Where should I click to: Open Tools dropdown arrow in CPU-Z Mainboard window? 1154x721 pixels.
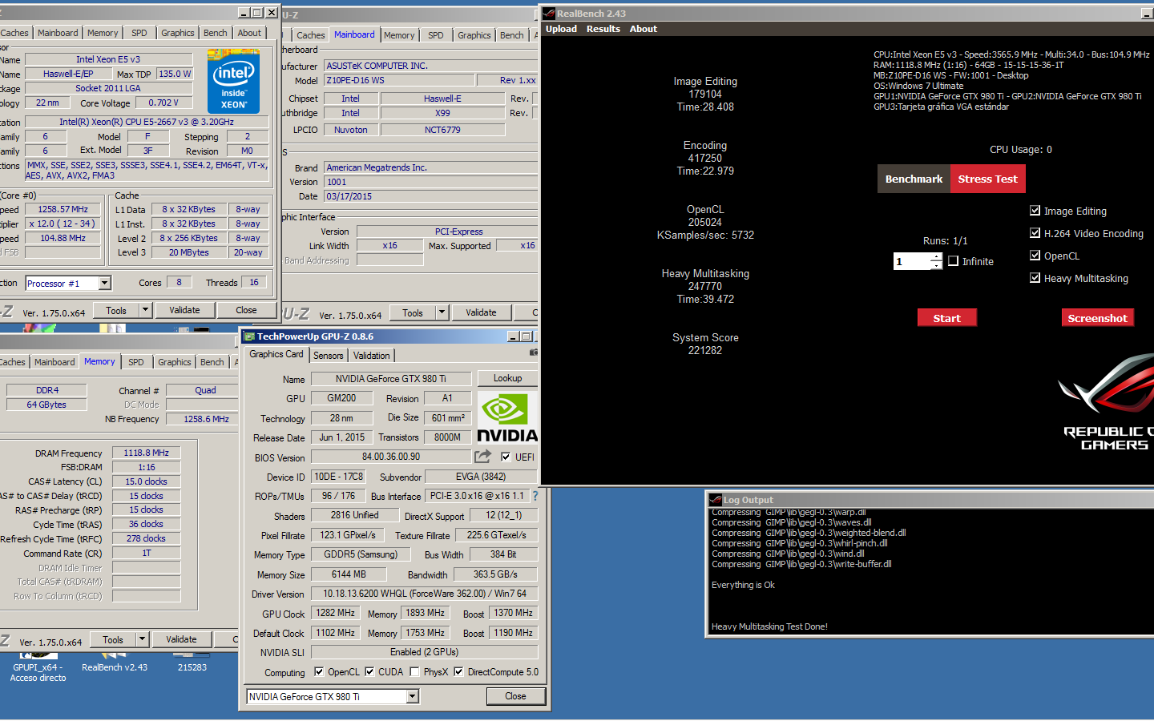click(x=442, y=312)
